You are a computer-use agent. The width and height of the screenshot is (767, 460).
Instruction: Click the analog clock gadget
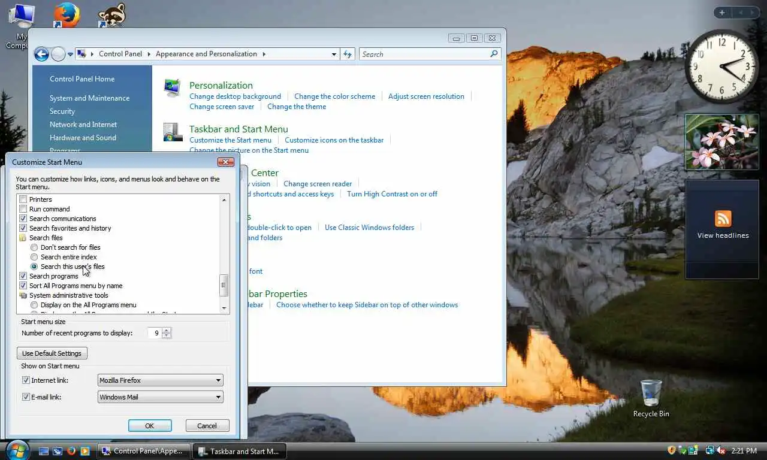pyautogui.click(x=721, y=66)
